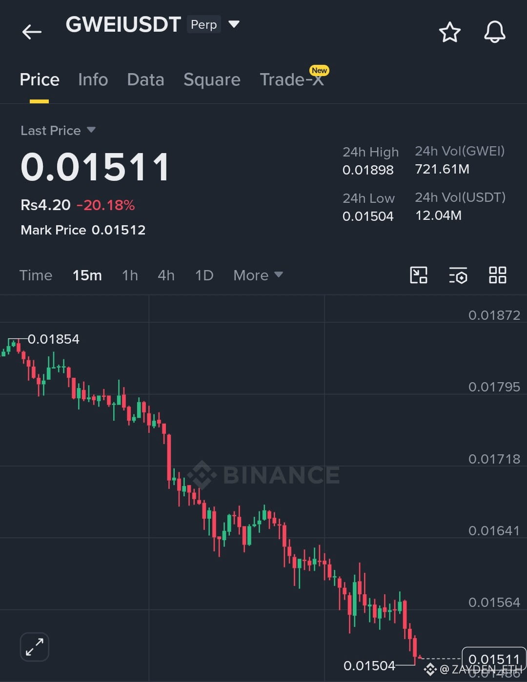Select the 1h interval
The height and width of the screenshot is (682, 527).
coord(130,275)
